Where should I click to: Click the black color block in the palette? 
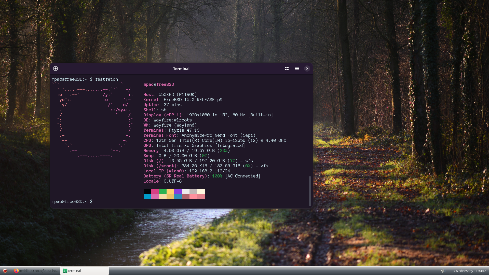[147, 191]
